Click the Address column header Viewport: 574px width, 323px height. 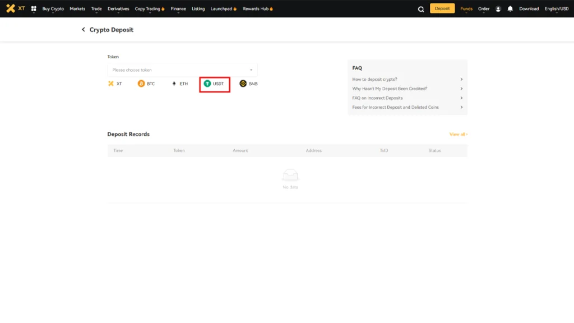point(314,150)
